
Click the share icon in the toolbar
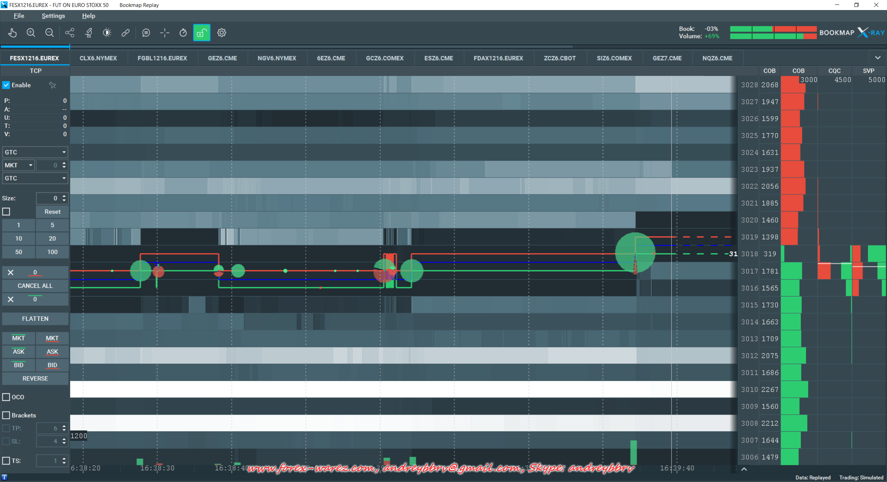tap(70, 33)
